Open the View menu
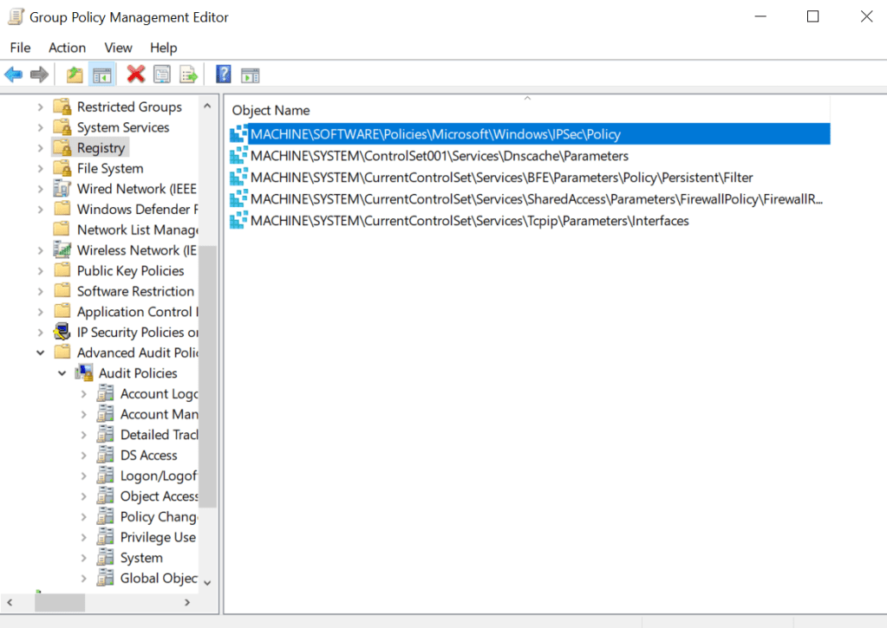The image size is (887, 628). tap(118, 48)
